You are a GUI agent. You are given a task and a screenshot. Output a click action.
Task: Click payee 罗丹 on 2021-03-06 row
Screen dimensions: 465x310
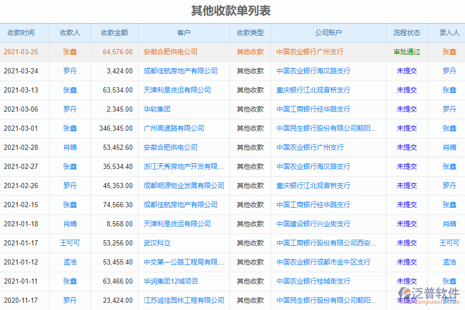[69, 109]
